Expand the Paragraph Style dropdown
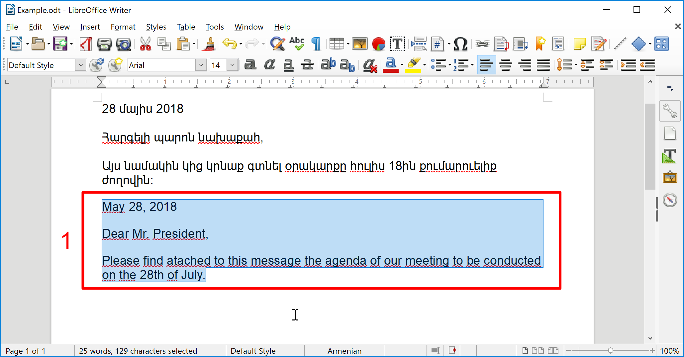The image size is (684, 357). 81,65
